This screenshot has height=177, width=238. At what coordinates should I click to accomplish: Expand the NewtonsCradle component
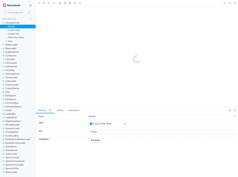coord(12,129)
